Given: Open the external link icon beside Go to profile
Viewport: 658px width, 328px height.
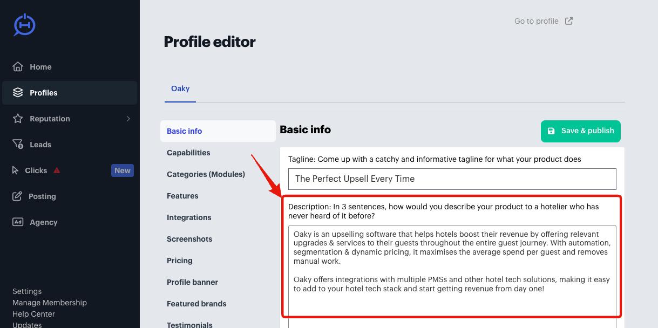Looking at the screenshot, I should point(569,21).
